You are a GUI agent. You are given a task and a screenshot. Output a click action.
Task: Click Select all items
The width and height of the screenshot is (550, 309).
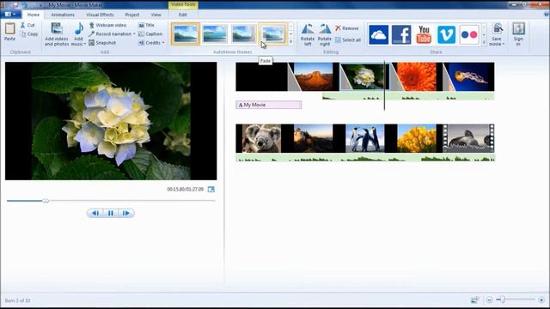347,40
